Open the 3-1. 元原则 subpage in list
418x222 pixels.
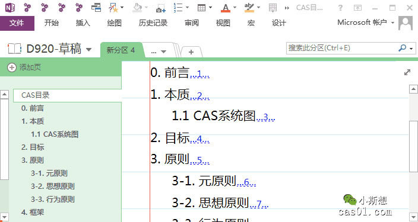[x=49, y=173]
